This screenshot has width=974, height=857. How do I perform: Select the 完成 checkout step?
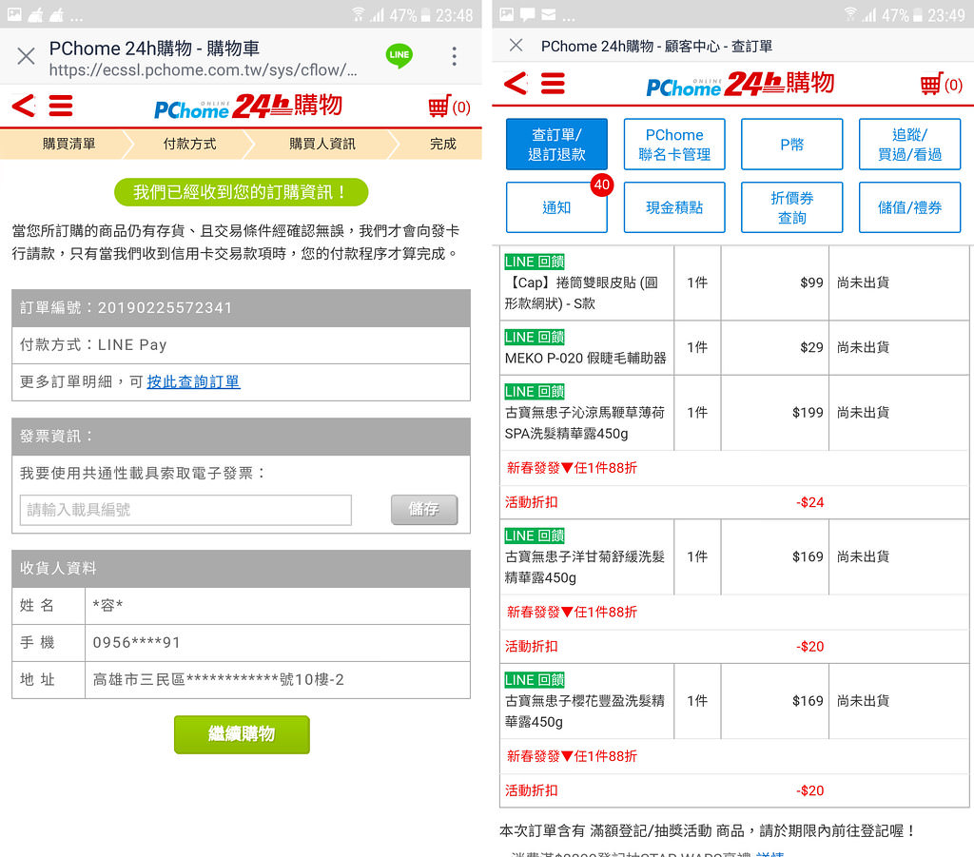[x=443, y=144]
